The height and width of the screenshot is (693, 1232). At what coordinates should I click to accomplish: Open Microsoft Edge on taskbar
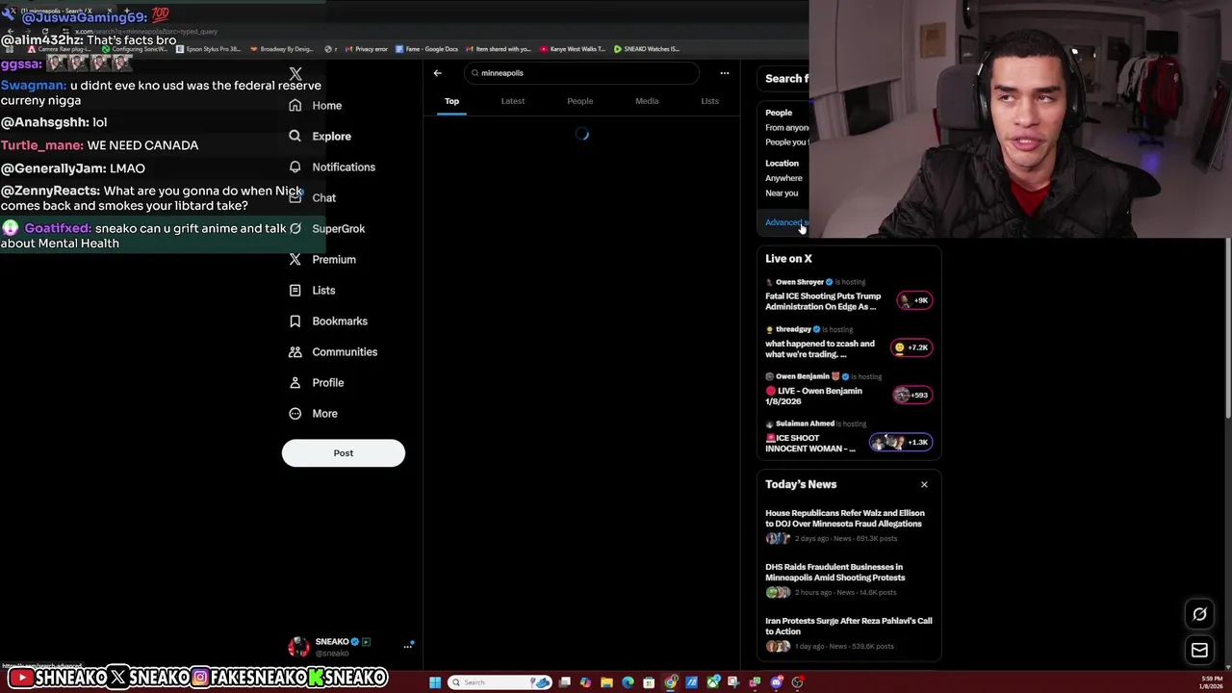(628, 682)
